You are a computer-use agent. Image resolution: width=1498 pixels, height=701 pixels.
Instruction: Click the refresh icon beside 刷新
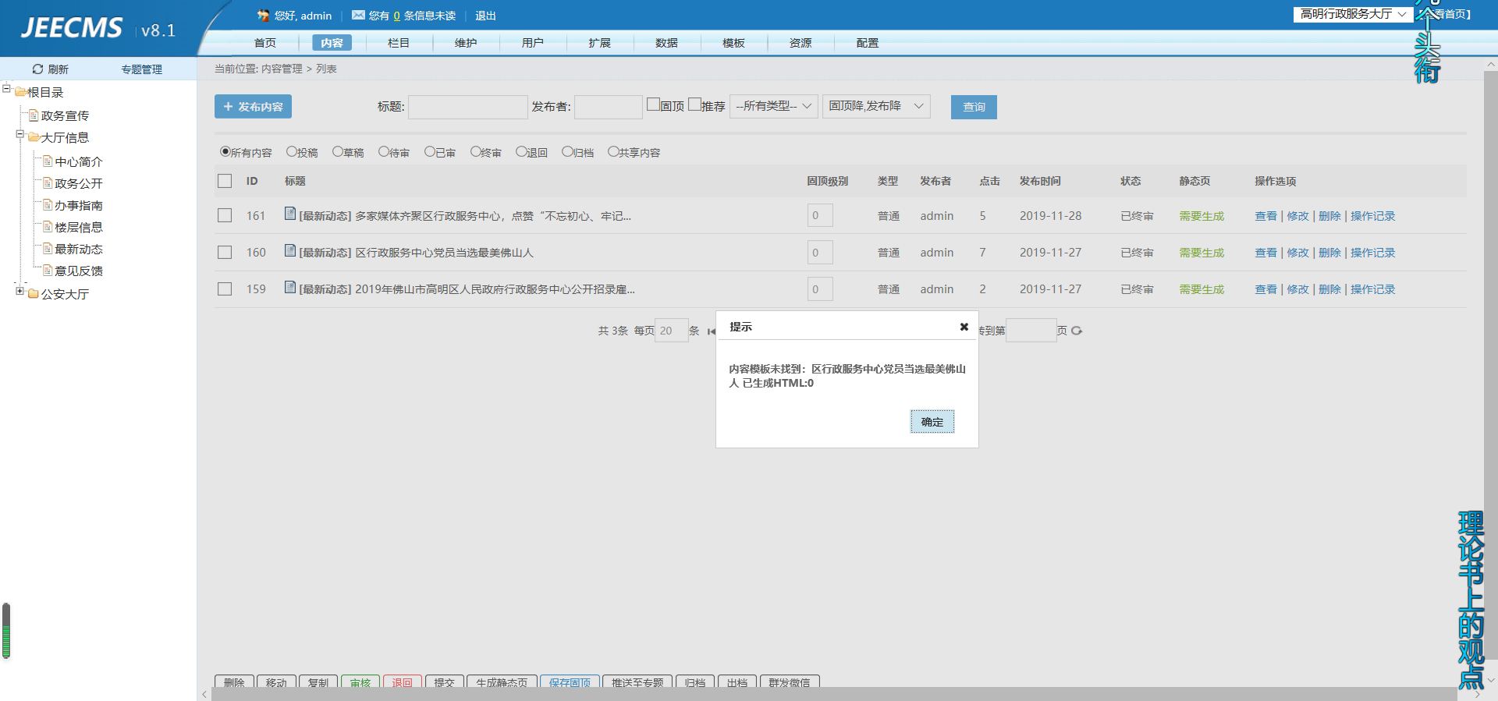37,69
